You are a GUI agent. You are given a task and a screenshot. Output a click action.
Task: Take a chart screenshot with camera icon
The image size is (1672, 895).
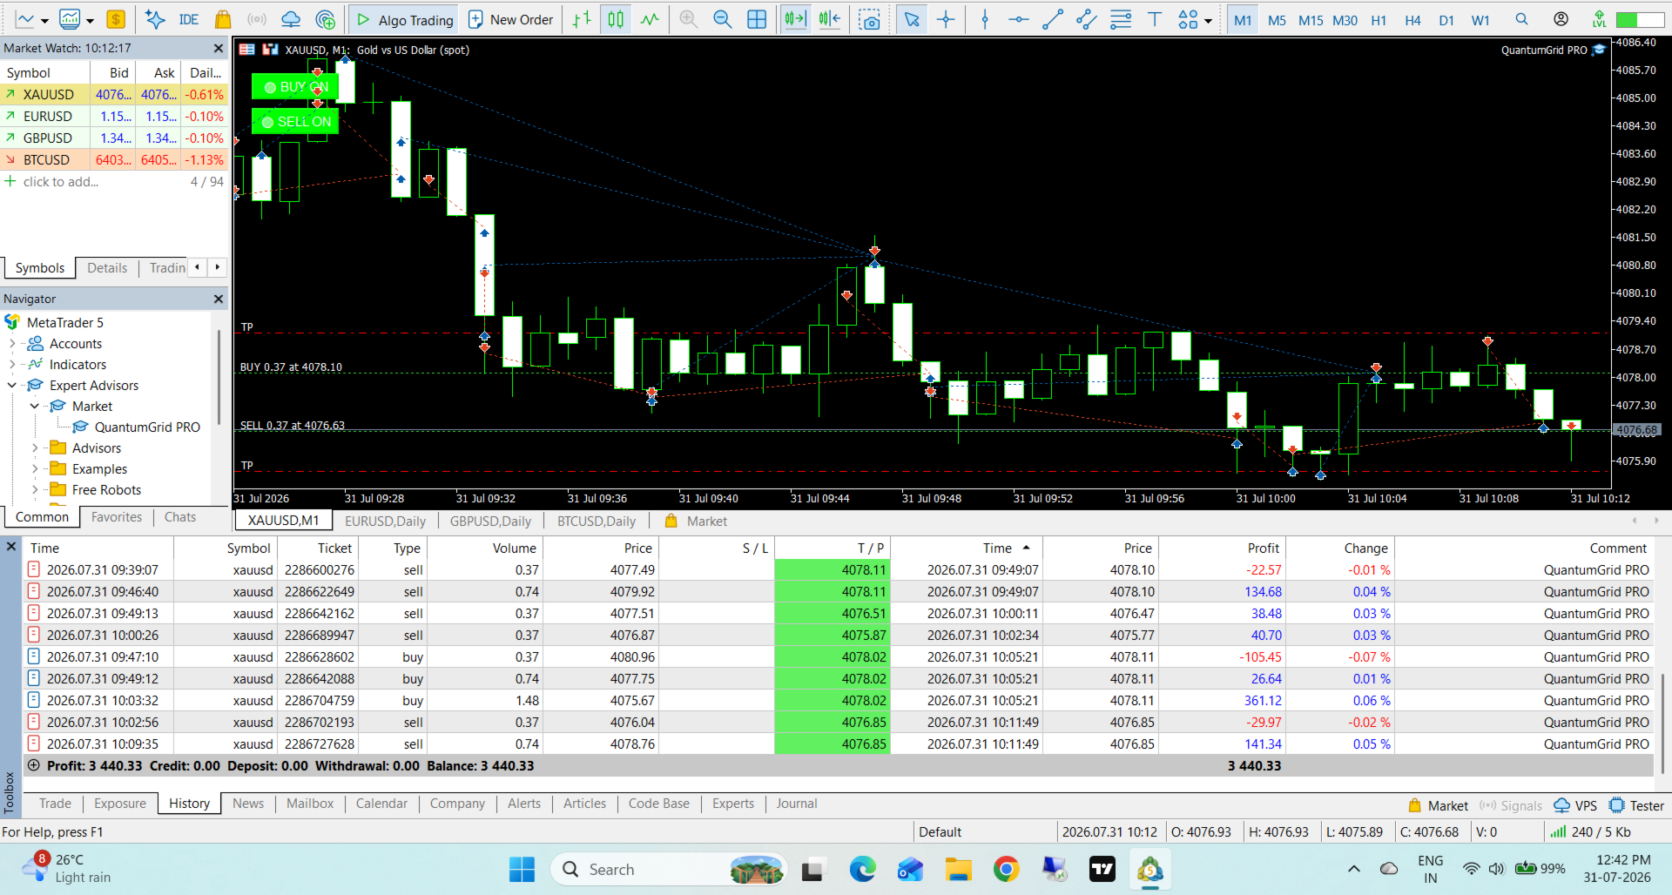869,19
